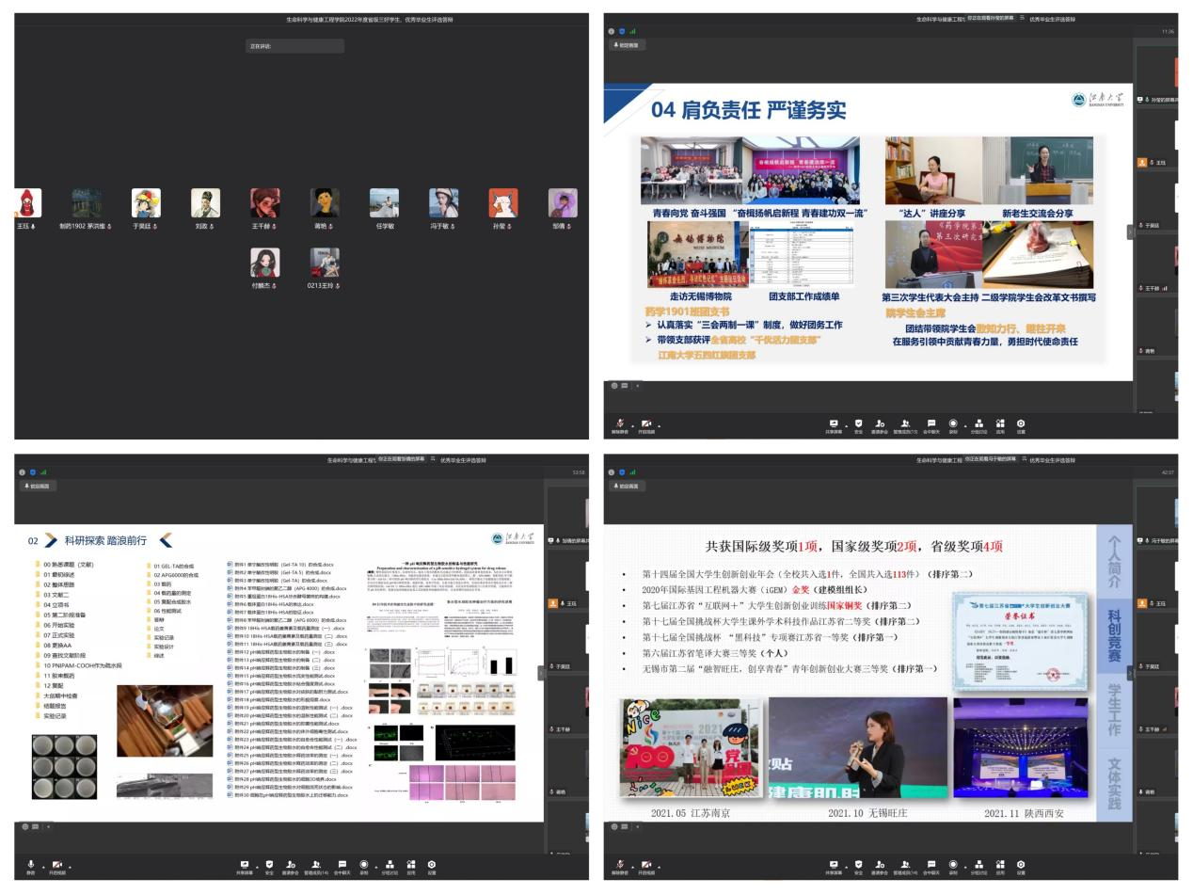Unmute the microphone in top-right meeting toolbar

click(x=620, y=424)
